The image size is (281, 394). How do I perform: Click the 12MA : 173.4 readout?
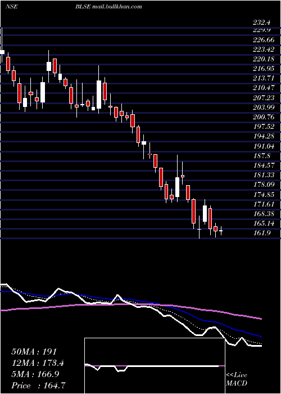pos(38,363)
